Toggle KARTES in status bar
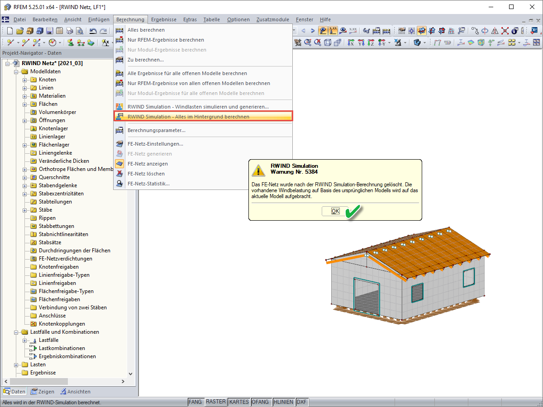This screenshot has width=543, height=407. (x=238, y=402)
